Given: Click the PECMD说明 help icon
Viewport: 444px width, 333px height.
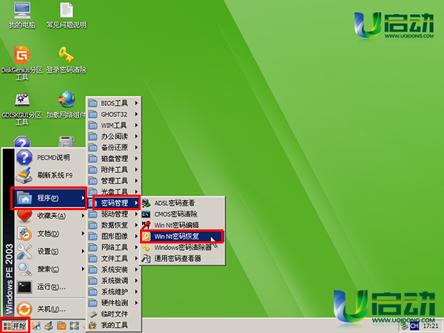Looking at the screenshot, I should click(x=24, y=158).
